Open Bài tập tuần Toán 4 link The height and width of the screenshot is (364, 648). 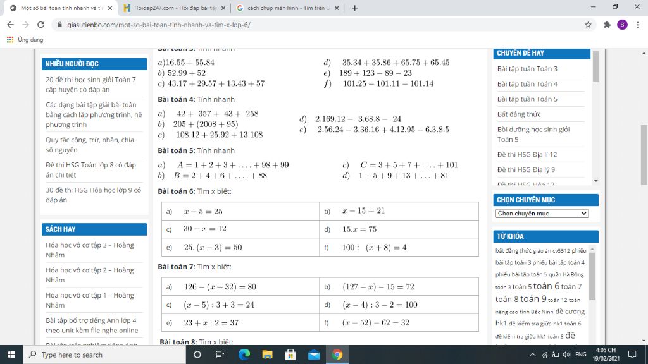[527, 84]
